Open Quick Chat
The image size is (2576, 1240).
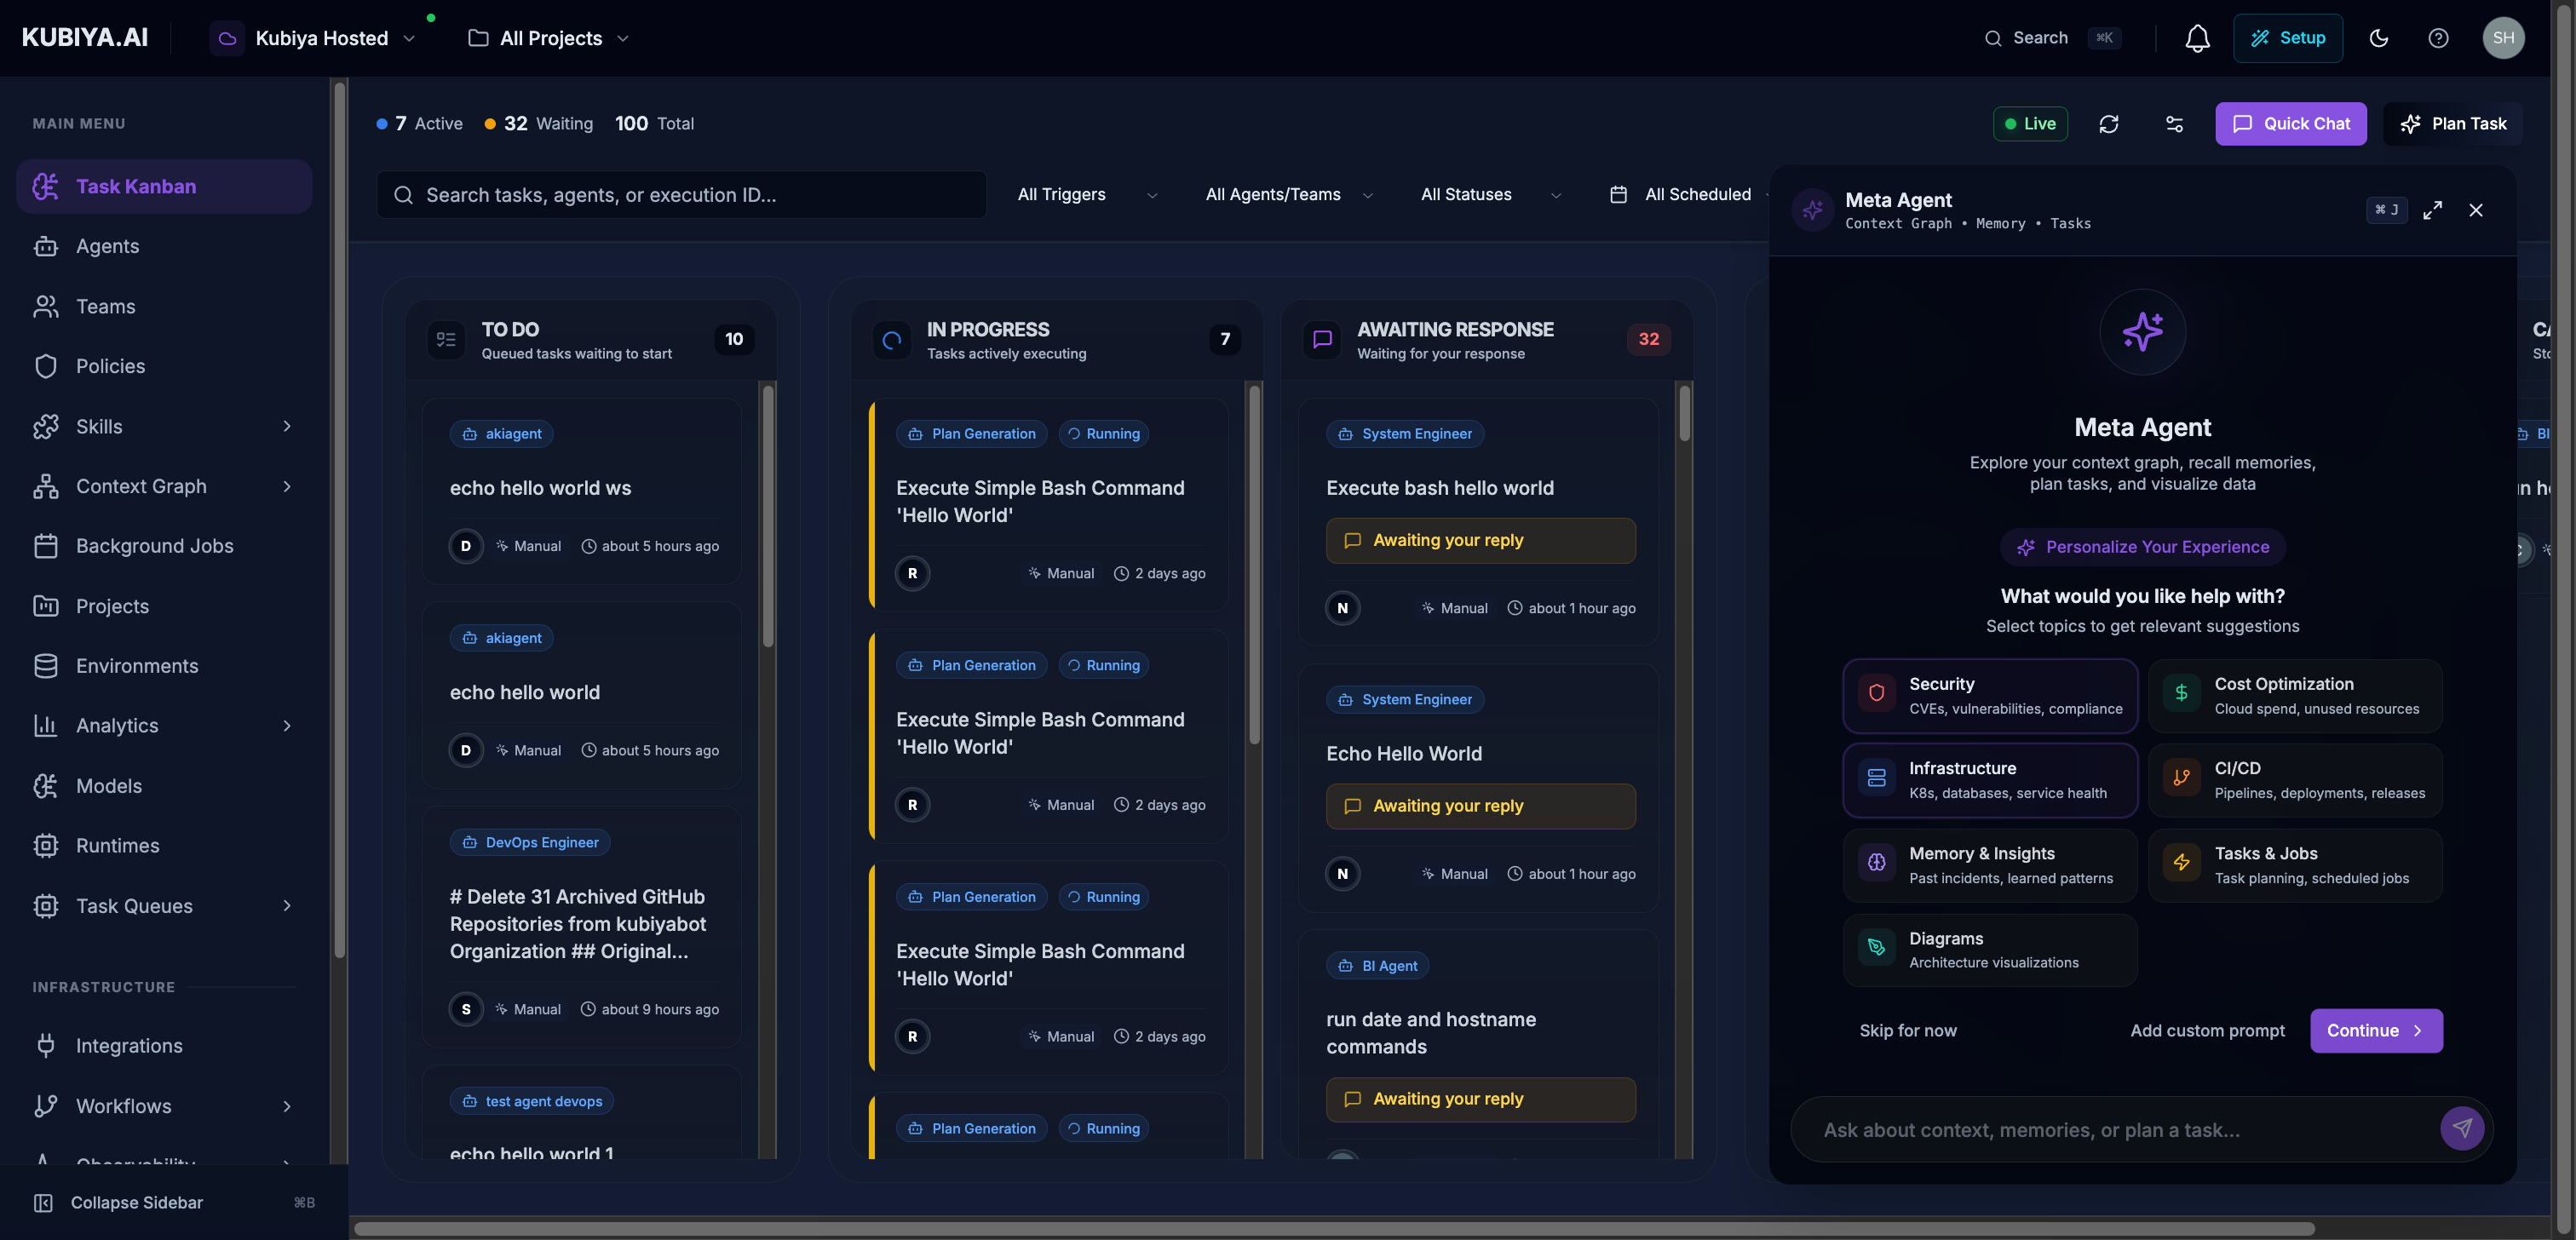(2291, 124)
